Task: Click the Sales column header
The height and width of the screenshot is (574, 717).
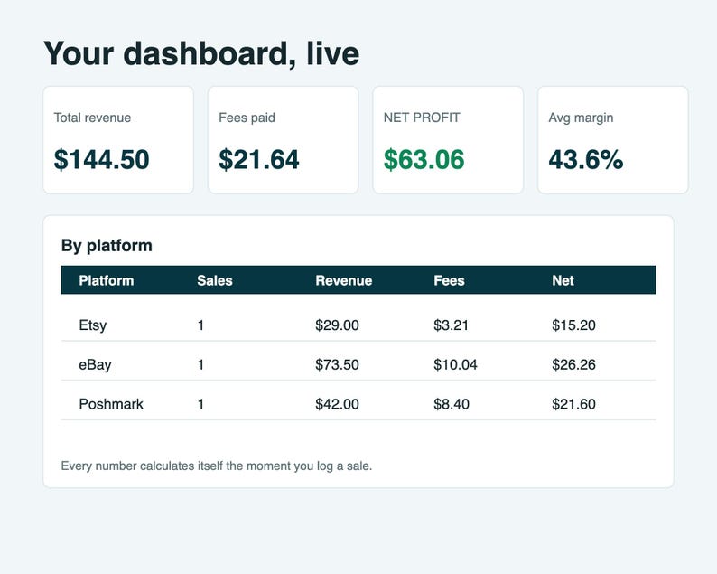Action: [x=214, y=280]
